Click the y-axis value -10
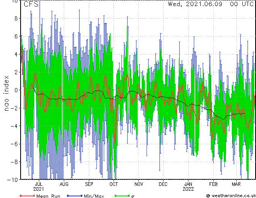256x198 pixels. pos(13,180)
